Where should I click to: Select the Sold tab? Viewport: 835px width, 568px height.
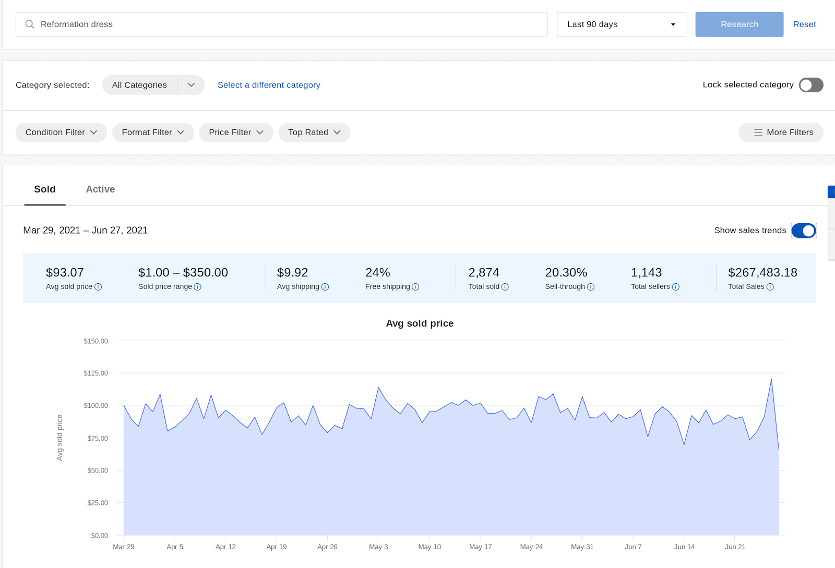pyautogui.click(x=45, y=189)
